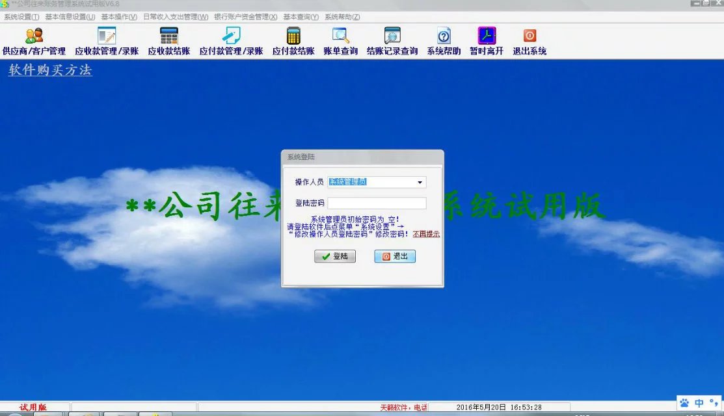Image resolution: width=724 pixels, height=416 pixels.
Task: Select the 应收款管理/录账 toolbar icon
Action: (x=105, y=40)
